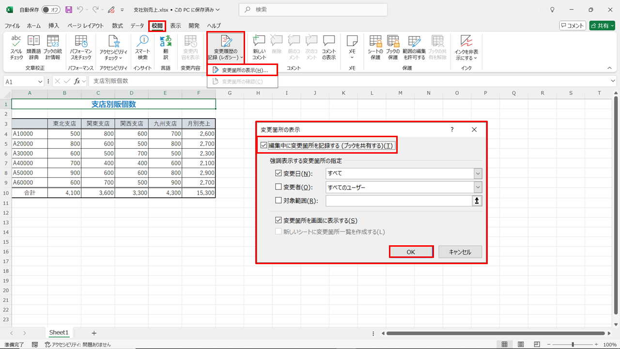Save the workbook with the save icon
This screenshot has width=620, height=349.
pyautogui.click(x=68, y=10)
